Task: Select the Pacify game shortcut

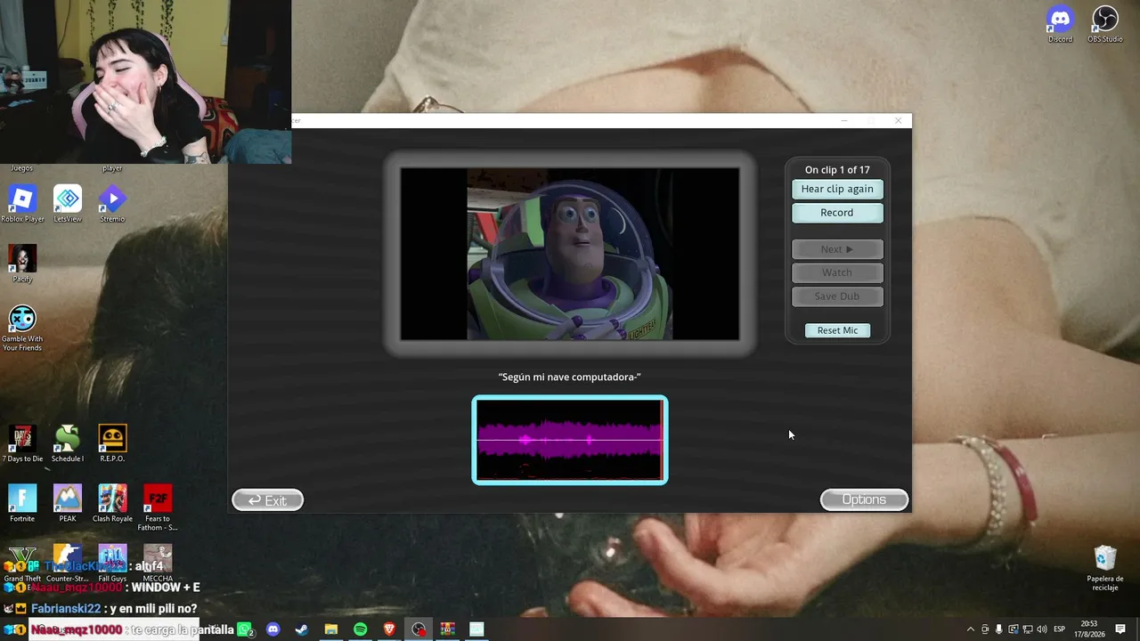Action: (22, 264)
